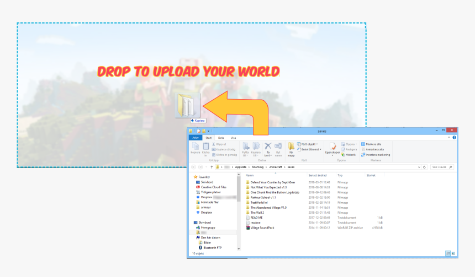The height and width of the screenshot is (277, 475).
Task: Click Avmarkera alla in the ribbon
Action: pos(373,149)
